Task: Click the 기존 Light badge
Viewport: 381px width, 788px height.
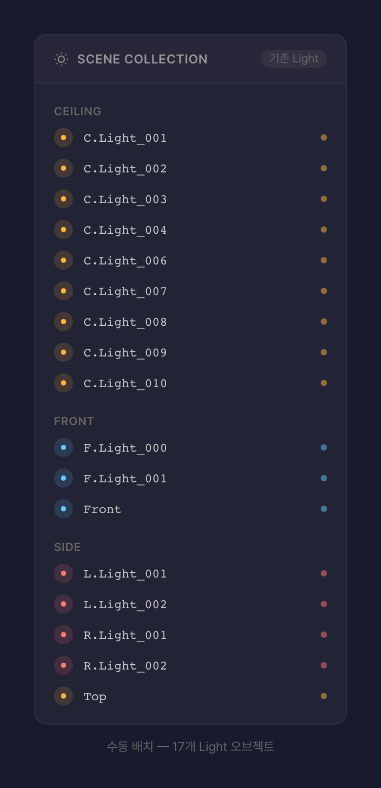Action: coord(294,59)
